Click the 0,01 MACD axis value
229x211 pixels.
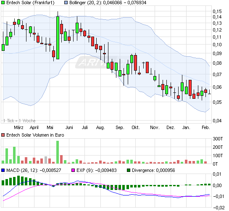tap(217, 174)
